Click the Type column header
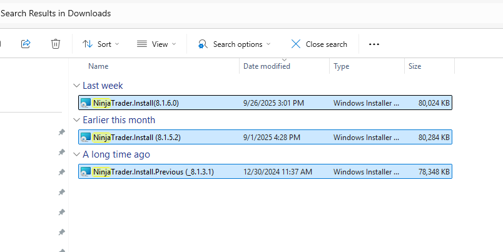The width and height of the screenshot is (503, 252). click(x=342, y=66)
